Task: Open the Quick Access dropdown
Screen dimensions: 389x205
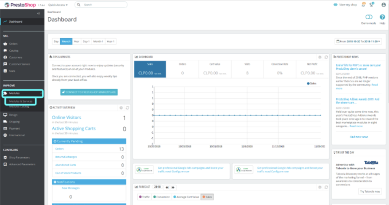Action: coord(58,5)
